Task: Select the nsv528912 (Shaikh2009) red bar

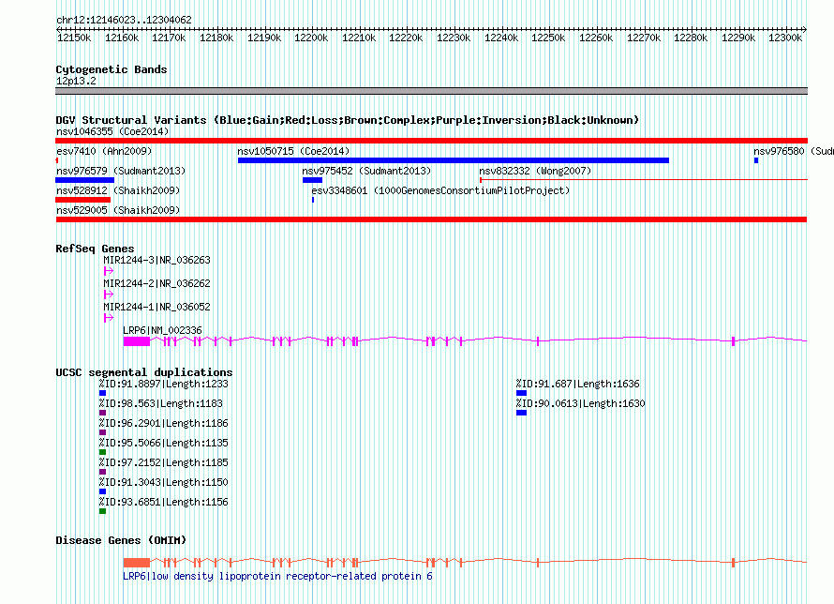Action: coord(83,200)
